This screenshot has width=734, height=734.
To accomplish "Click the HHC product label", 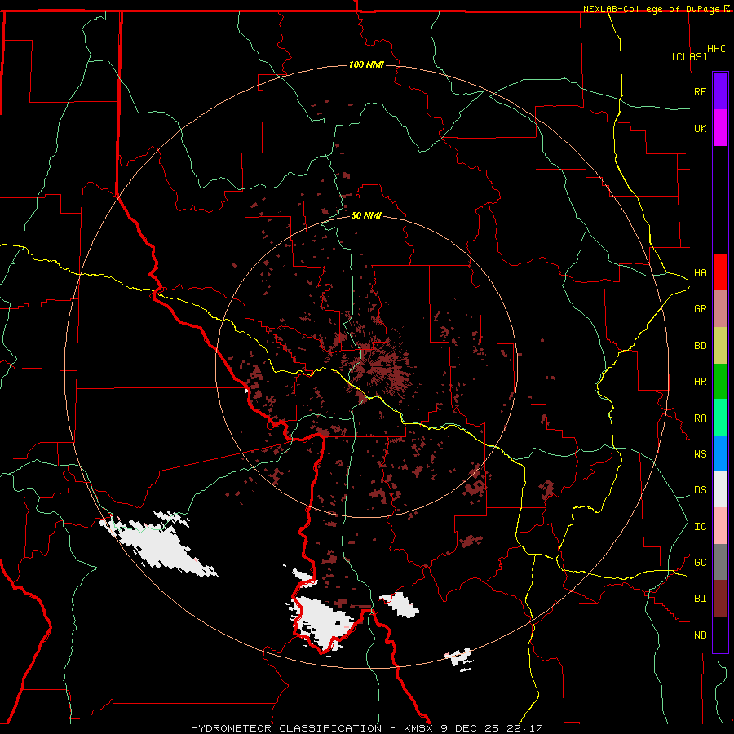I will pos(717,49).
